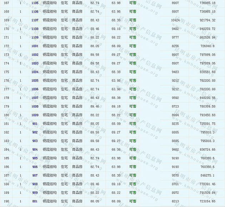Click room number 1009

coord(35,115)
